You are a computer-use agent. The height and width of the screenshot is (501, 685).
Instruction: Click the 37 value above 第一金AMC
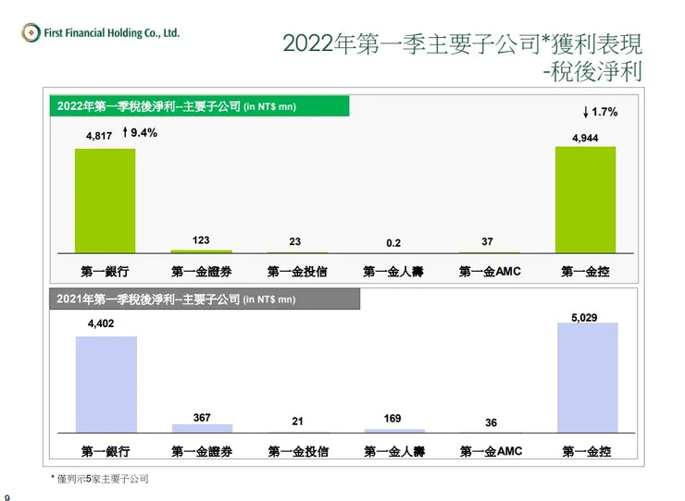coord(487,241)
